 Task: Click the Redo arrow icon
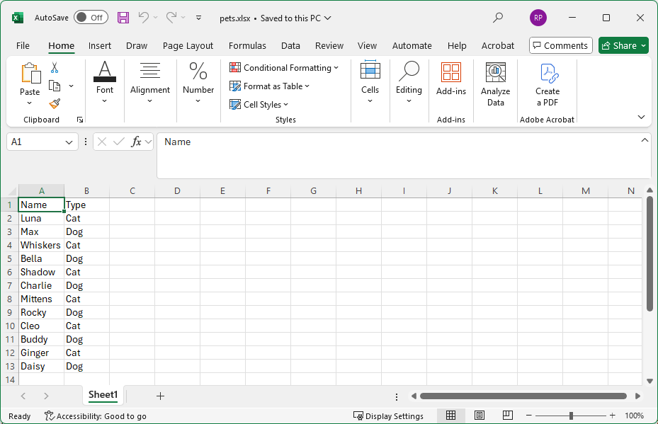point(171,18)
